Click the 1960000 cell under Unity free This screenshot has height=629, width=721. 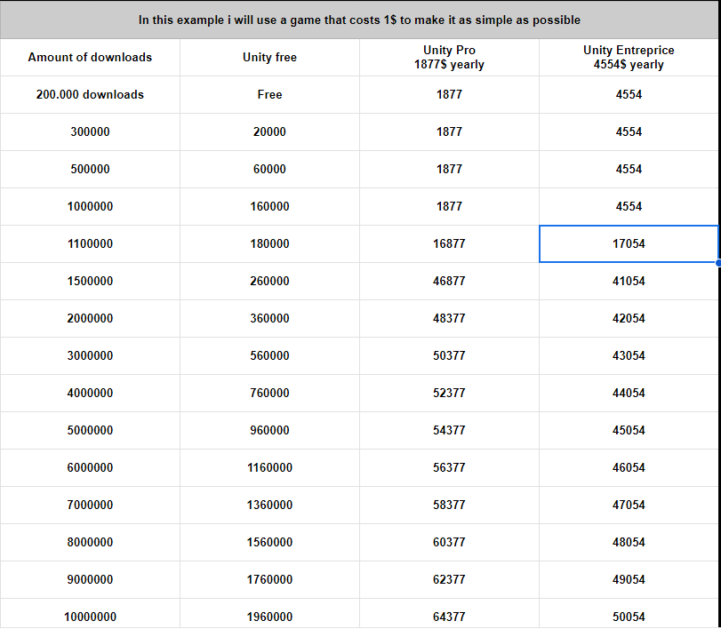(269, 617)
